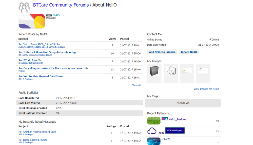Click the community people icon beside the title
253x145 pixels.
click(24, 7)
